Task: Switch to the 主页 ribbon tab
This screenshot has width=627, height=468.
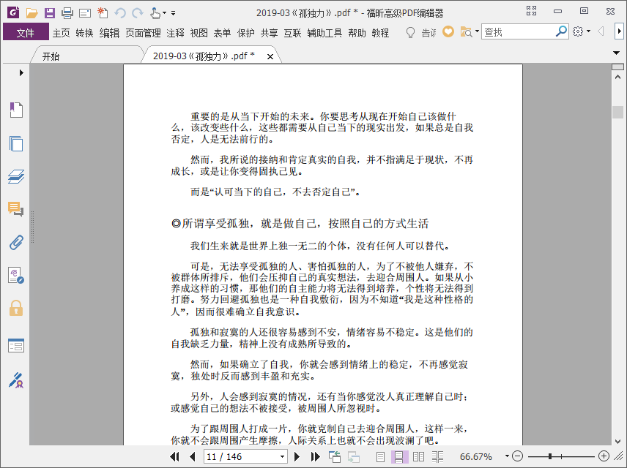Action: click(62, 33)
